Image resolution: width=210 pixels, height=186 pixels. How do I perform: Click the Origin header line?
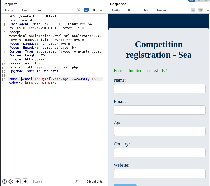[31, 59]
